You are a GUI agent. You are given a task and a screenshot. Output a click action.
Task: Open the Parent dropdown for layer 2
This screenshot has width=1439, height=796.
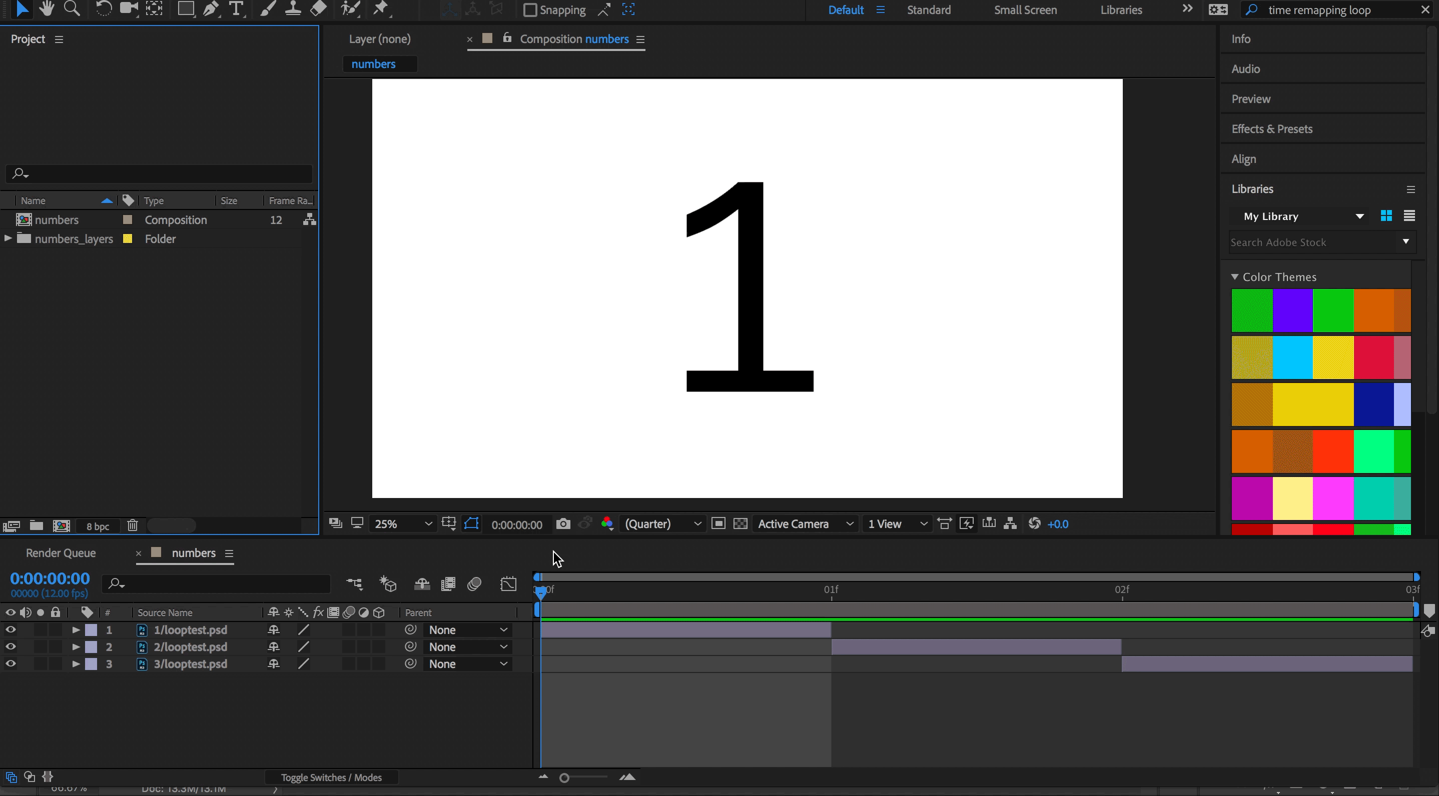click(467, 647)
